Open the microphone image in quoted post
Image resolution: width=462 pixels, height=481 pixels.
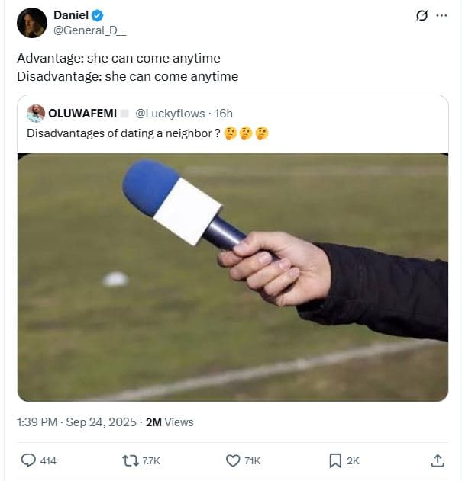(232, 277)
